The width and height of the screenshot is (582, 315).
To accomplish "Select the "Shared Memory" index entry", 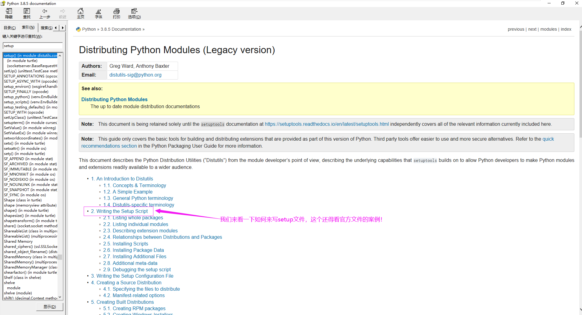I will tap(18, 241).
